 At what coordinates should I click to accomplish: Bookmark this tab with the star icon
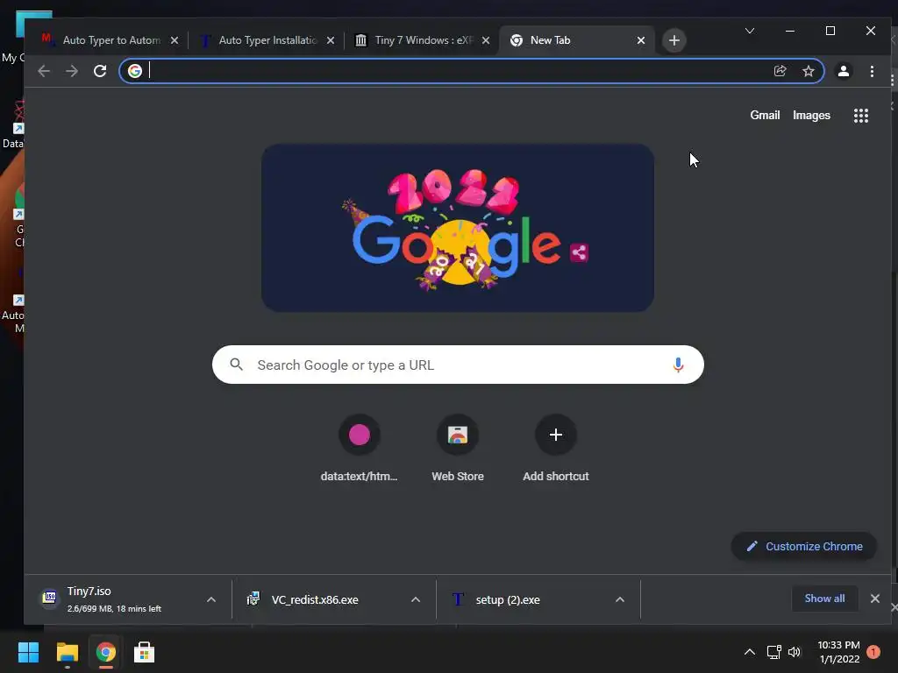[x=808, y=71]
